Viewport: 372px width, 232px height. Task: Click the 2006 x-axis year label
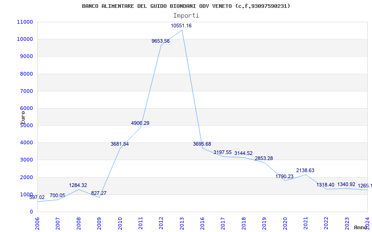[37, 224]
